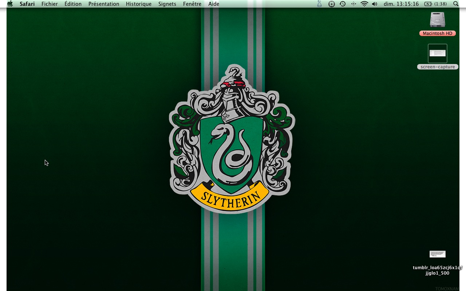Select the Macintosh HD drive icon
This screenshot has width=466, height=291.
click(x=438, y=20)
